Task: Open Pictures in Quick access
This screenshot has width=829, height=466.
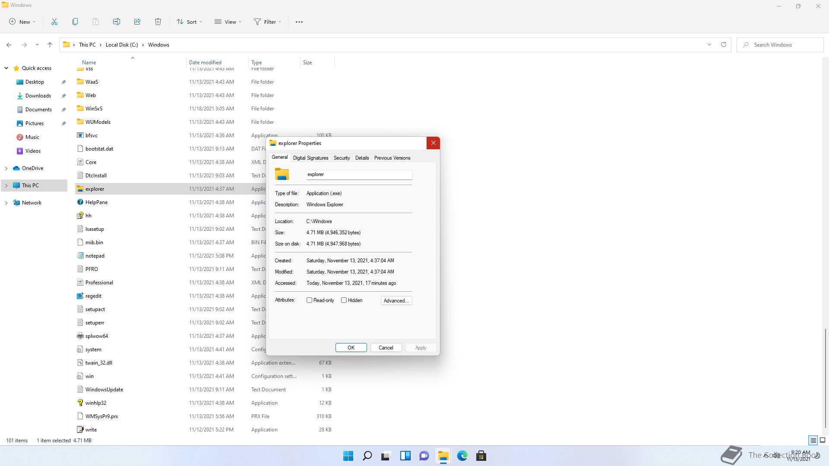Action: [35, 123]
